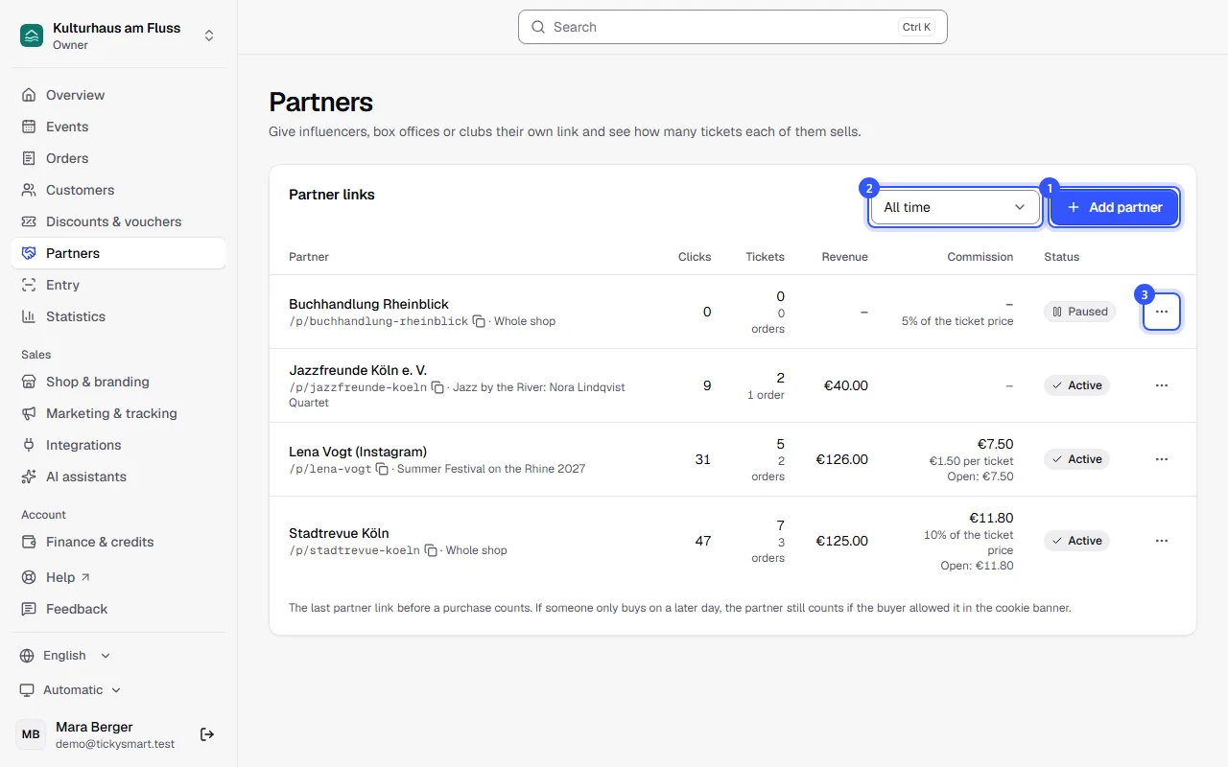The height and width of the screenshot is (767, 1228).
Task: Open Finance & credits
Action: click(119, 542)
